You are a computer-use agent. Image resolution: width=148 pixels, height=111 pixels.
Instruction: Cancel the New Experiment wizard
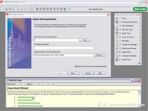(x=88, y=73)
